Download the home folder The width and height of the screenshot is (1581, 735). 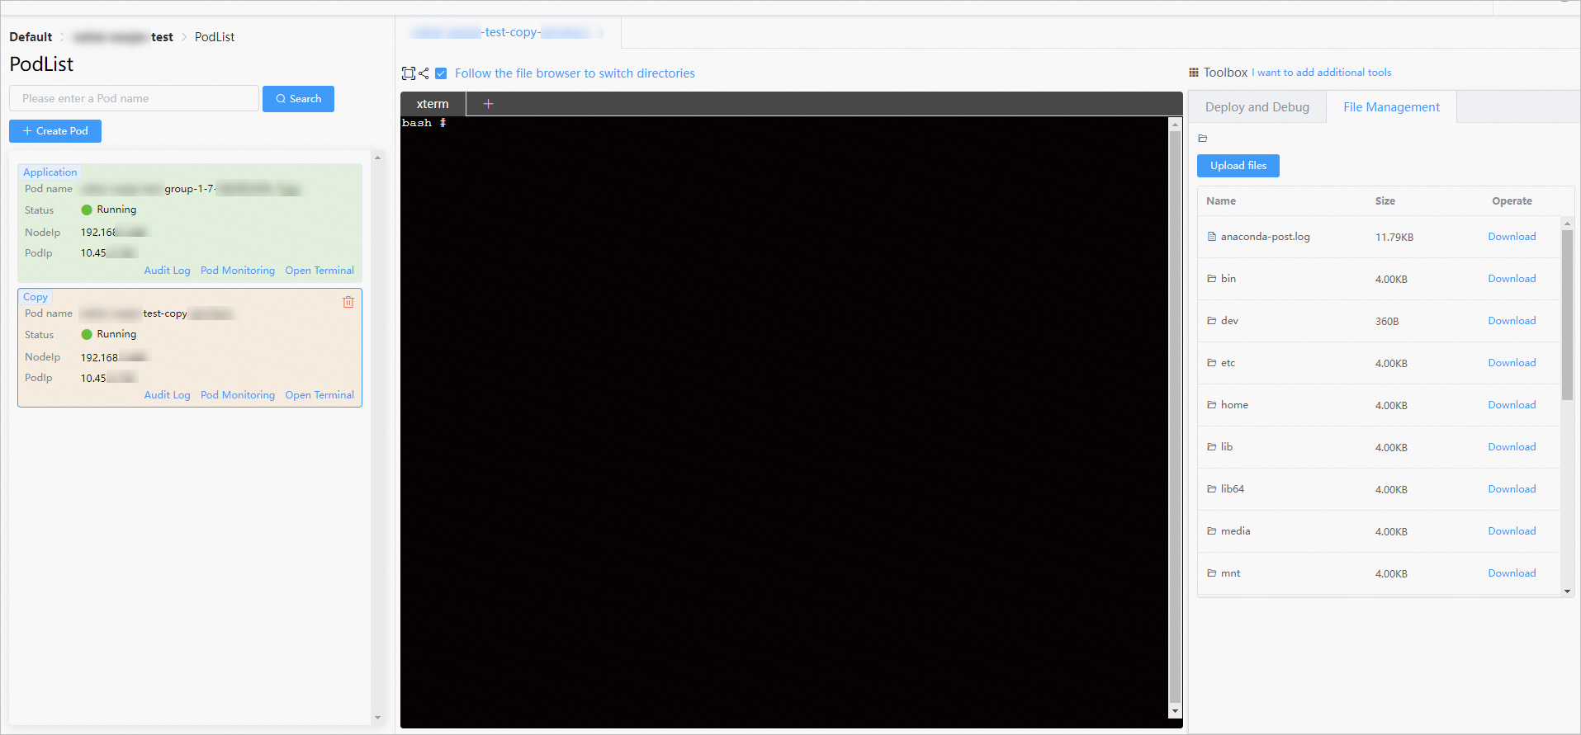click(1512, 405)
